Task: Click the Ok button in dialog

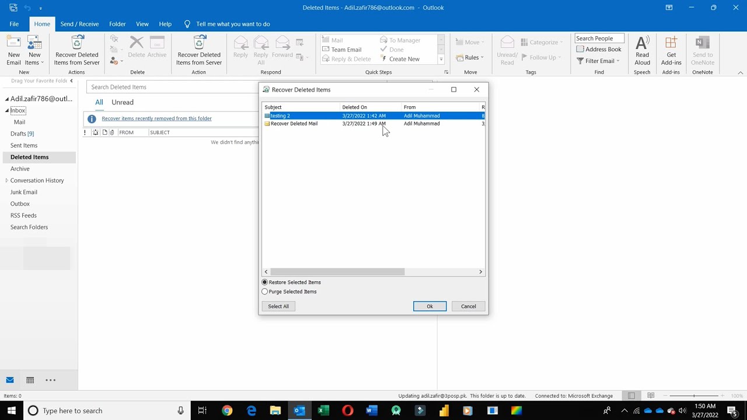Action: click(x=430, y=306)
